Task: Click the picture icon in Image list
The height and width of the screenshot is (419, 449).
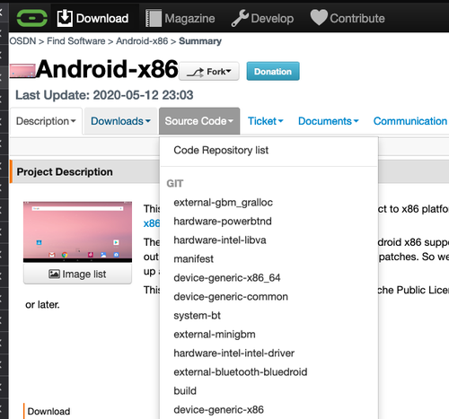Action: 54,274
